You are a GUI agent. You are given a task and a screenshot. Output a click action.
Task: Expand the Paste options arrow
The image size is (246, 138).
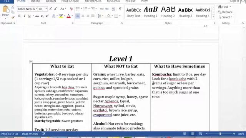click(5, 18)
